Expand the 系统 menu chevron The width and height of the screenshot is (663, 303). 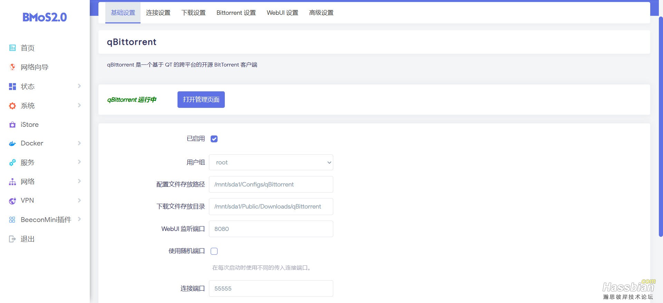pyautogui.click(x=79, y=105)
